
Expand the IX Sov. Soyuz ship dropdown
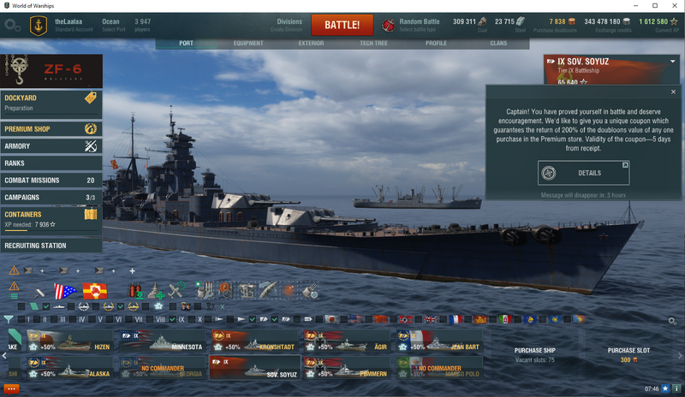tap(673, 62)
